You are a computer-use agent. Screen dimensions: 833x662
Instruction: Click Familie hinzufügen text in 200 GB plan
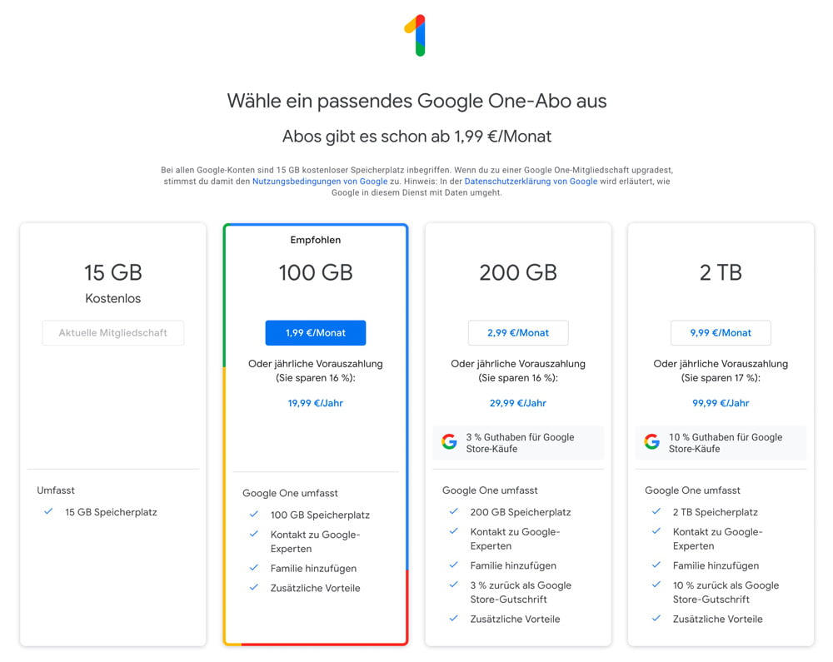(513, 565)
